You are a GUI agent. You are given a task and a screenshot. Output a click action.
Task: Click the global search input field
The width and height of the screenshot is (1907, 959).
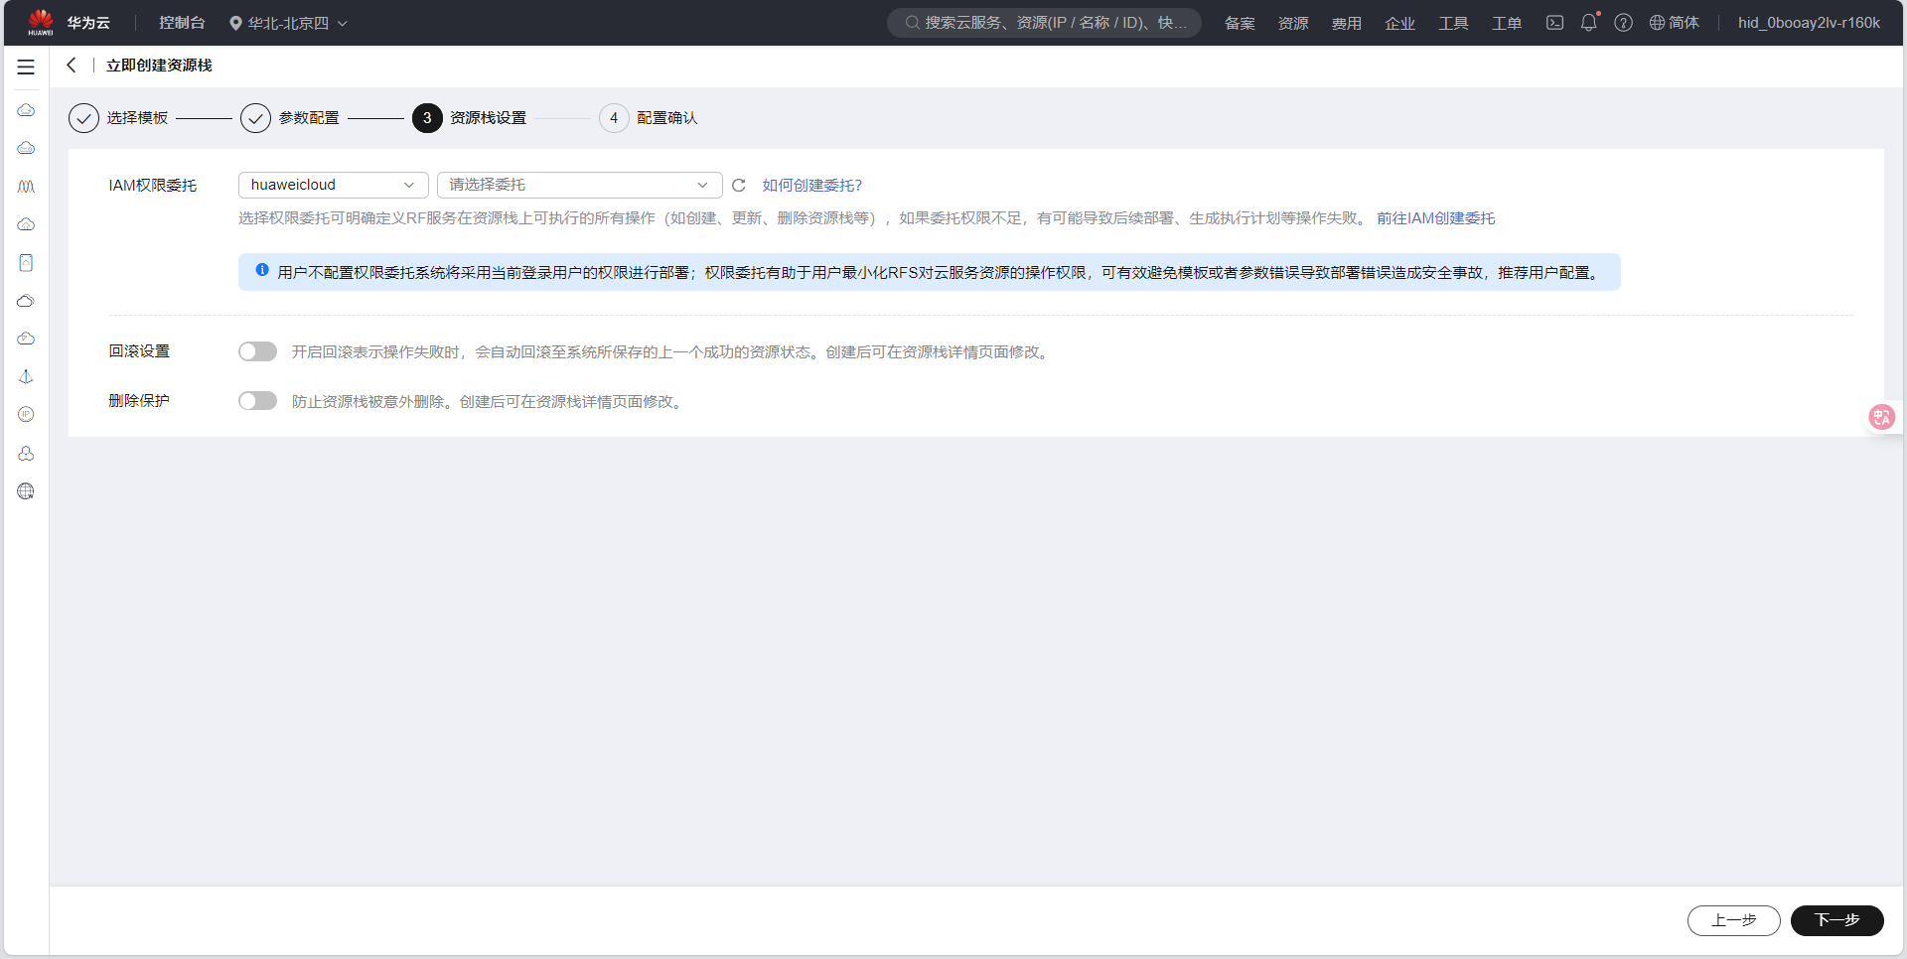[x=1044, y=23]
